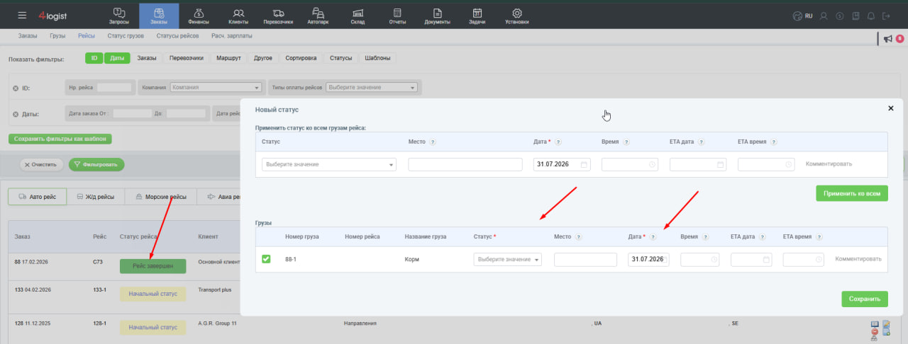Click the green Сохранить button
Image resolution: width=908 pixels, height=344 pixels.
(x=865, y=299)
